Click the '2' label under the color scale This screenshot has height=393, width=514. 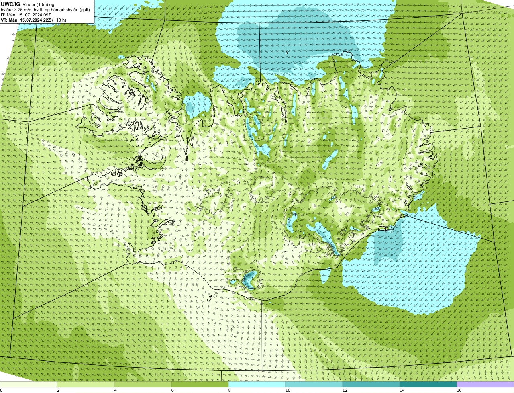[58, 390]
